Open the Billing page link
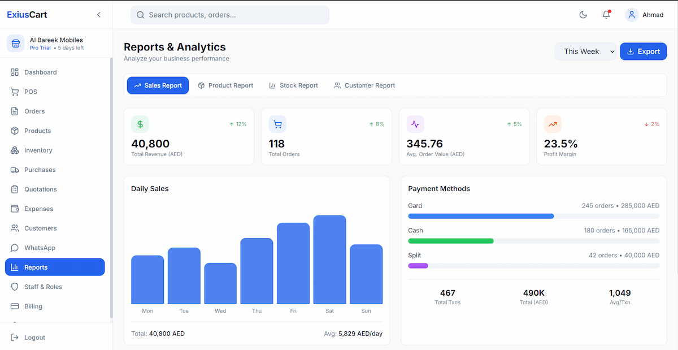This screenshot has height=350, width=678. [x=55, y=306]
